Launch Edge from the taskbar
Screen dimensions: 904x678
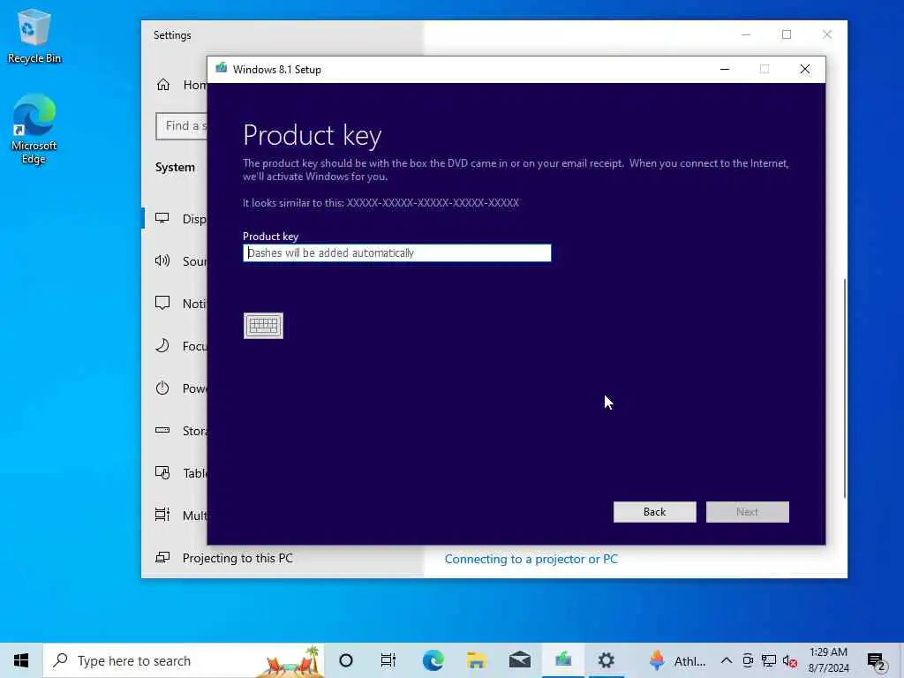tap(433, 660)
